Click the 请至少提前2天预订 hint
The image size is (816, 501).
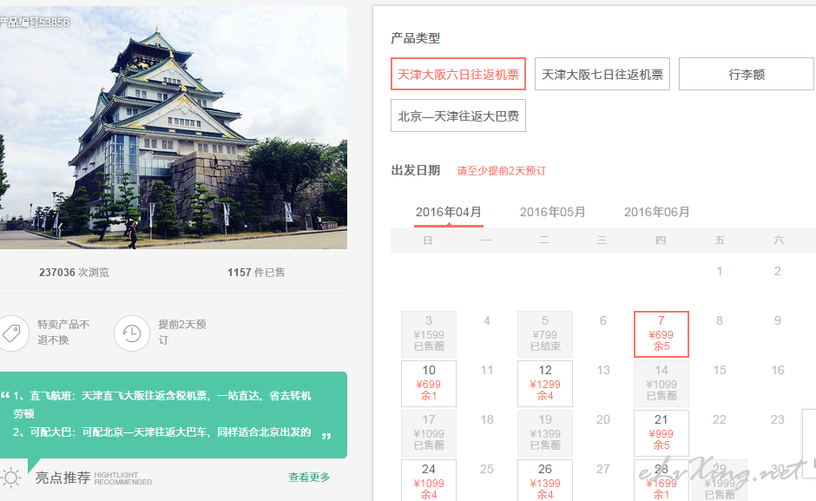(501, 171)
